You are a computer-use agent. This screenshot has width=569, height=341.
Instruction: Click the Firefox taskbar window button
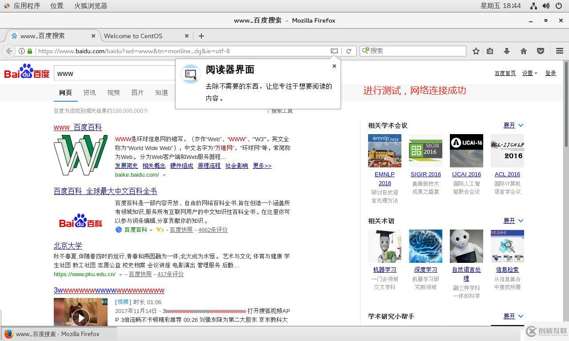coord(58,334)
